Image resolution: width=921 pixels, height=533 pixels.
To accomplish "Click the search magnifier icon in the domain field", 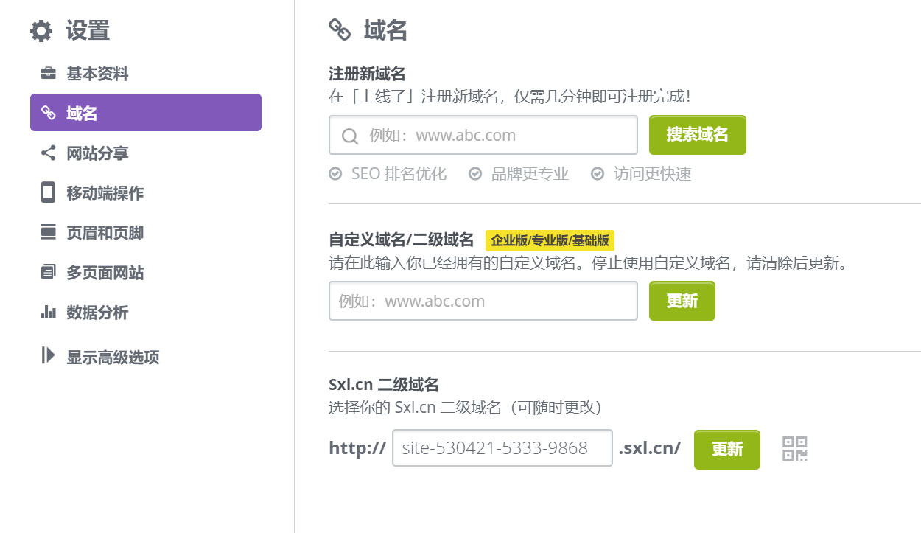I will (351, 136).
